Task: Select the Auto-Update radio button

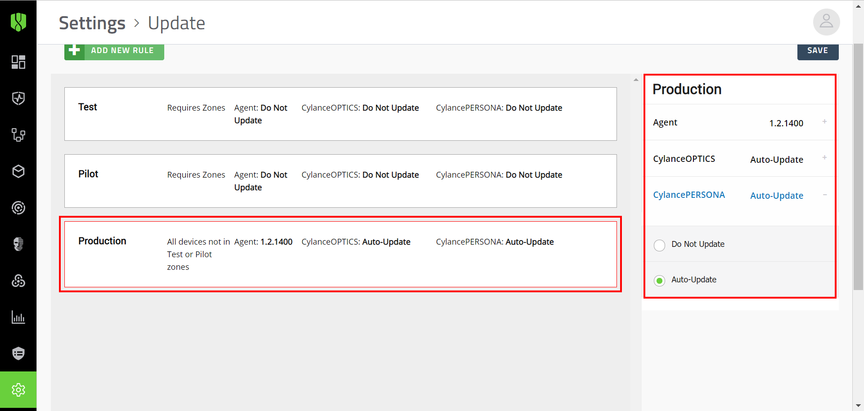Action: 659,281
